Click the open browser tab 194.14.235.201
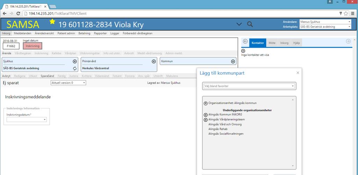 [25, 7]
